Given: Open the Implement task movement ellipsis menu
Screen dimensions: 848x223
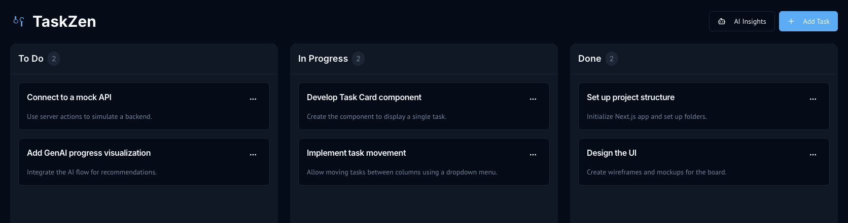Looking at the screenshot, I should click(533, 155).
